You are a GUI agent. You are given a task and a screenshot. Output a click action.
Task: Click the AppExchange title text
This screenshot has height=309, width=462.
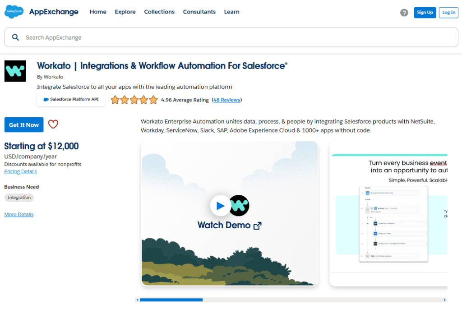click(x=54, y=12)
